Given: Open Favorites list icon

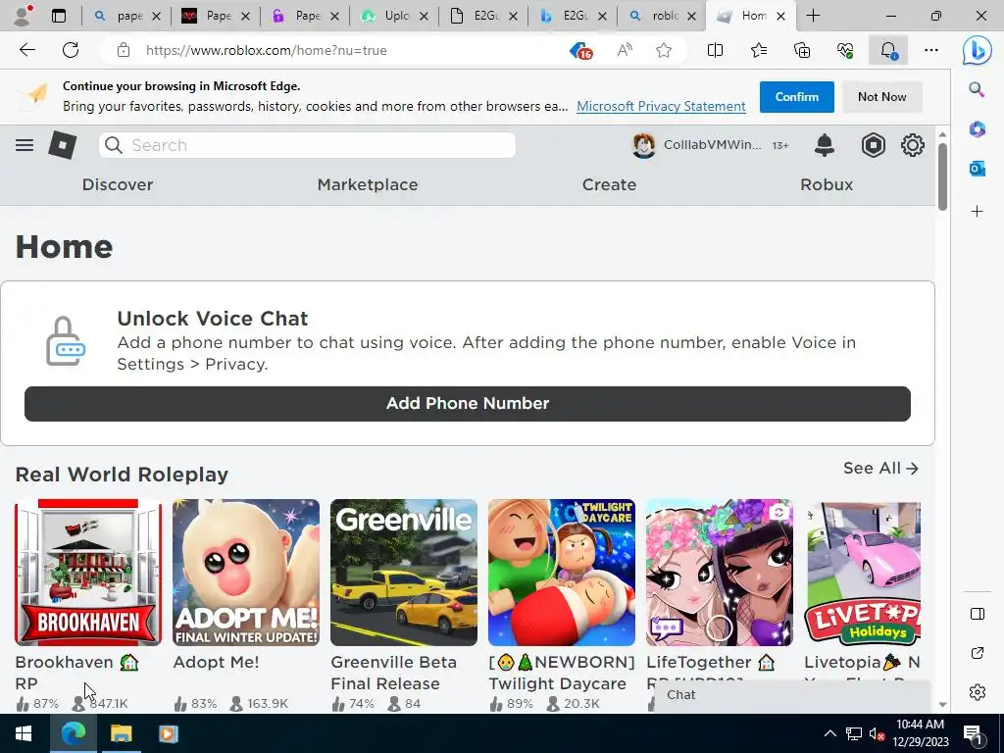Looking at the screenshot, I should pyautogui.click(x=759, y=50).
